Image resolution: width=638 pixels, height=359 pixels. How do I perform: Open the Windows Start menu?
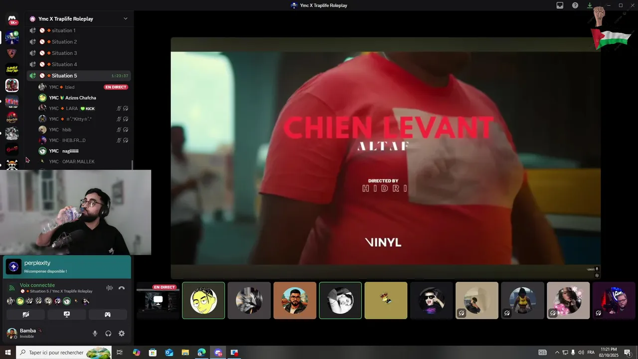click(8, 353)
